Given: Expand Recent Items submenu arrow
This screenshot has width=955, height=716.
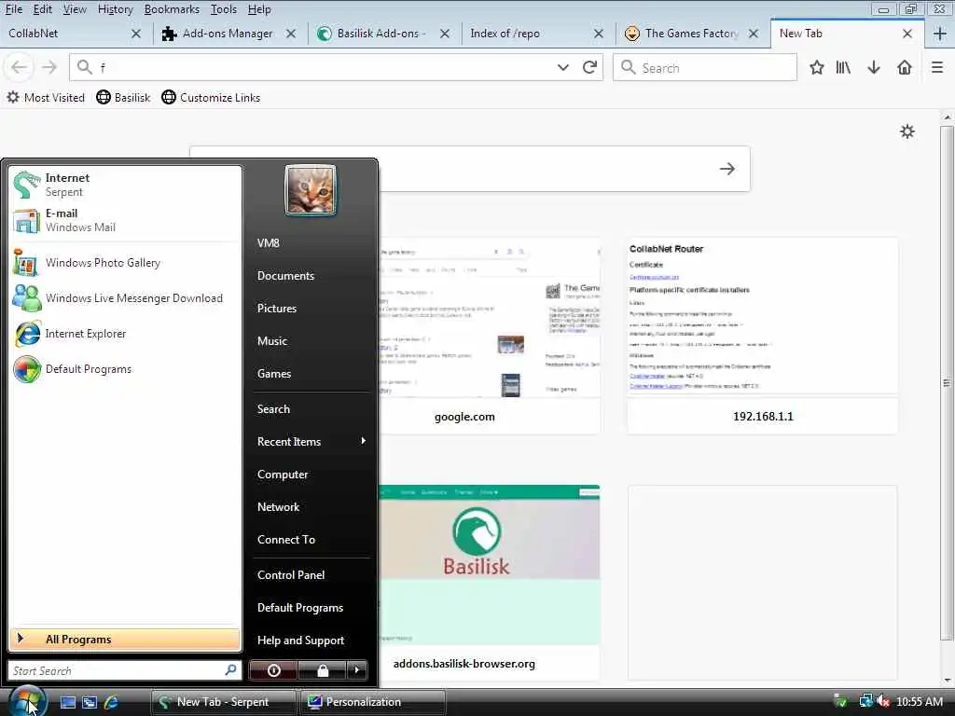Looking at the screenshot, I should coord(363,441).
